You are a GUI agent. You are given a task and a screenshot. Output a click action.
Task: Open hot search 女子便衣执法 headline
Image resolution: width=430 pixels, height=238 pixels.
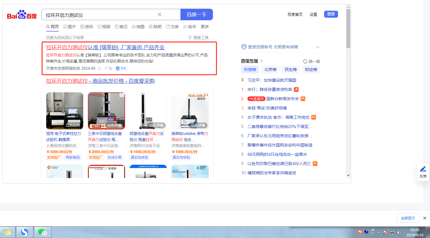pos(279,117)
